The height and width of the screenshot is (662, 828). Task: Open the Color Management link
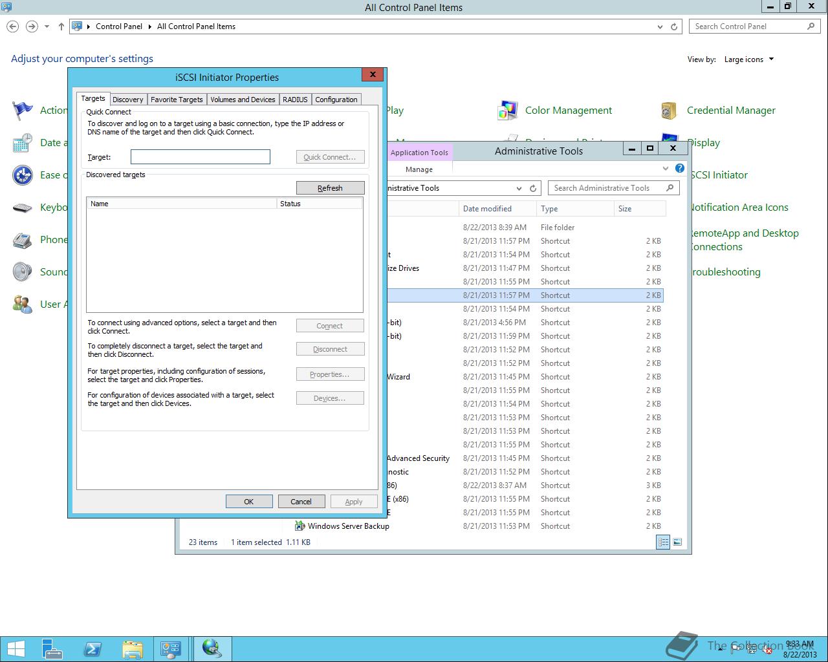pyautogui.click(x=569, y=111)
